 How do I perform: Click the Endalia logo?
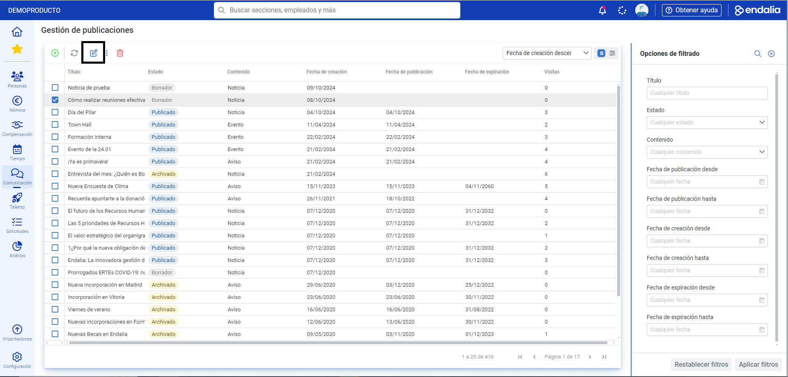coord(757,10)
